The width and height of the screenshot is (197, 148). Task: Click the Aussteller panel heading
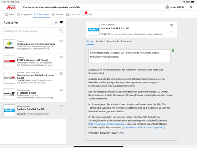tap(11, 23)
